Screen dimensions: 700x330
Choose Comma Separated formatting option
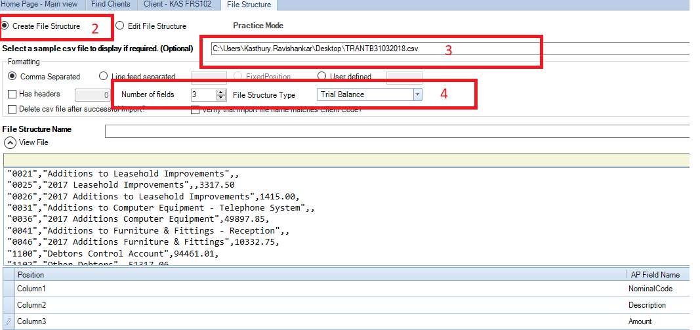(x=12, y=76)
